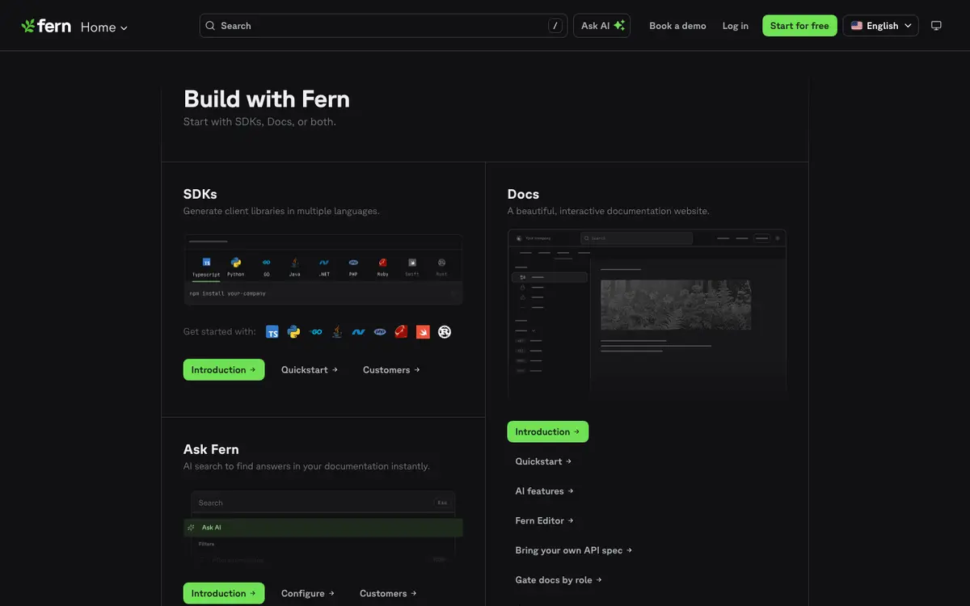Click the 'Docs' section heading

[x=523, y=194]
